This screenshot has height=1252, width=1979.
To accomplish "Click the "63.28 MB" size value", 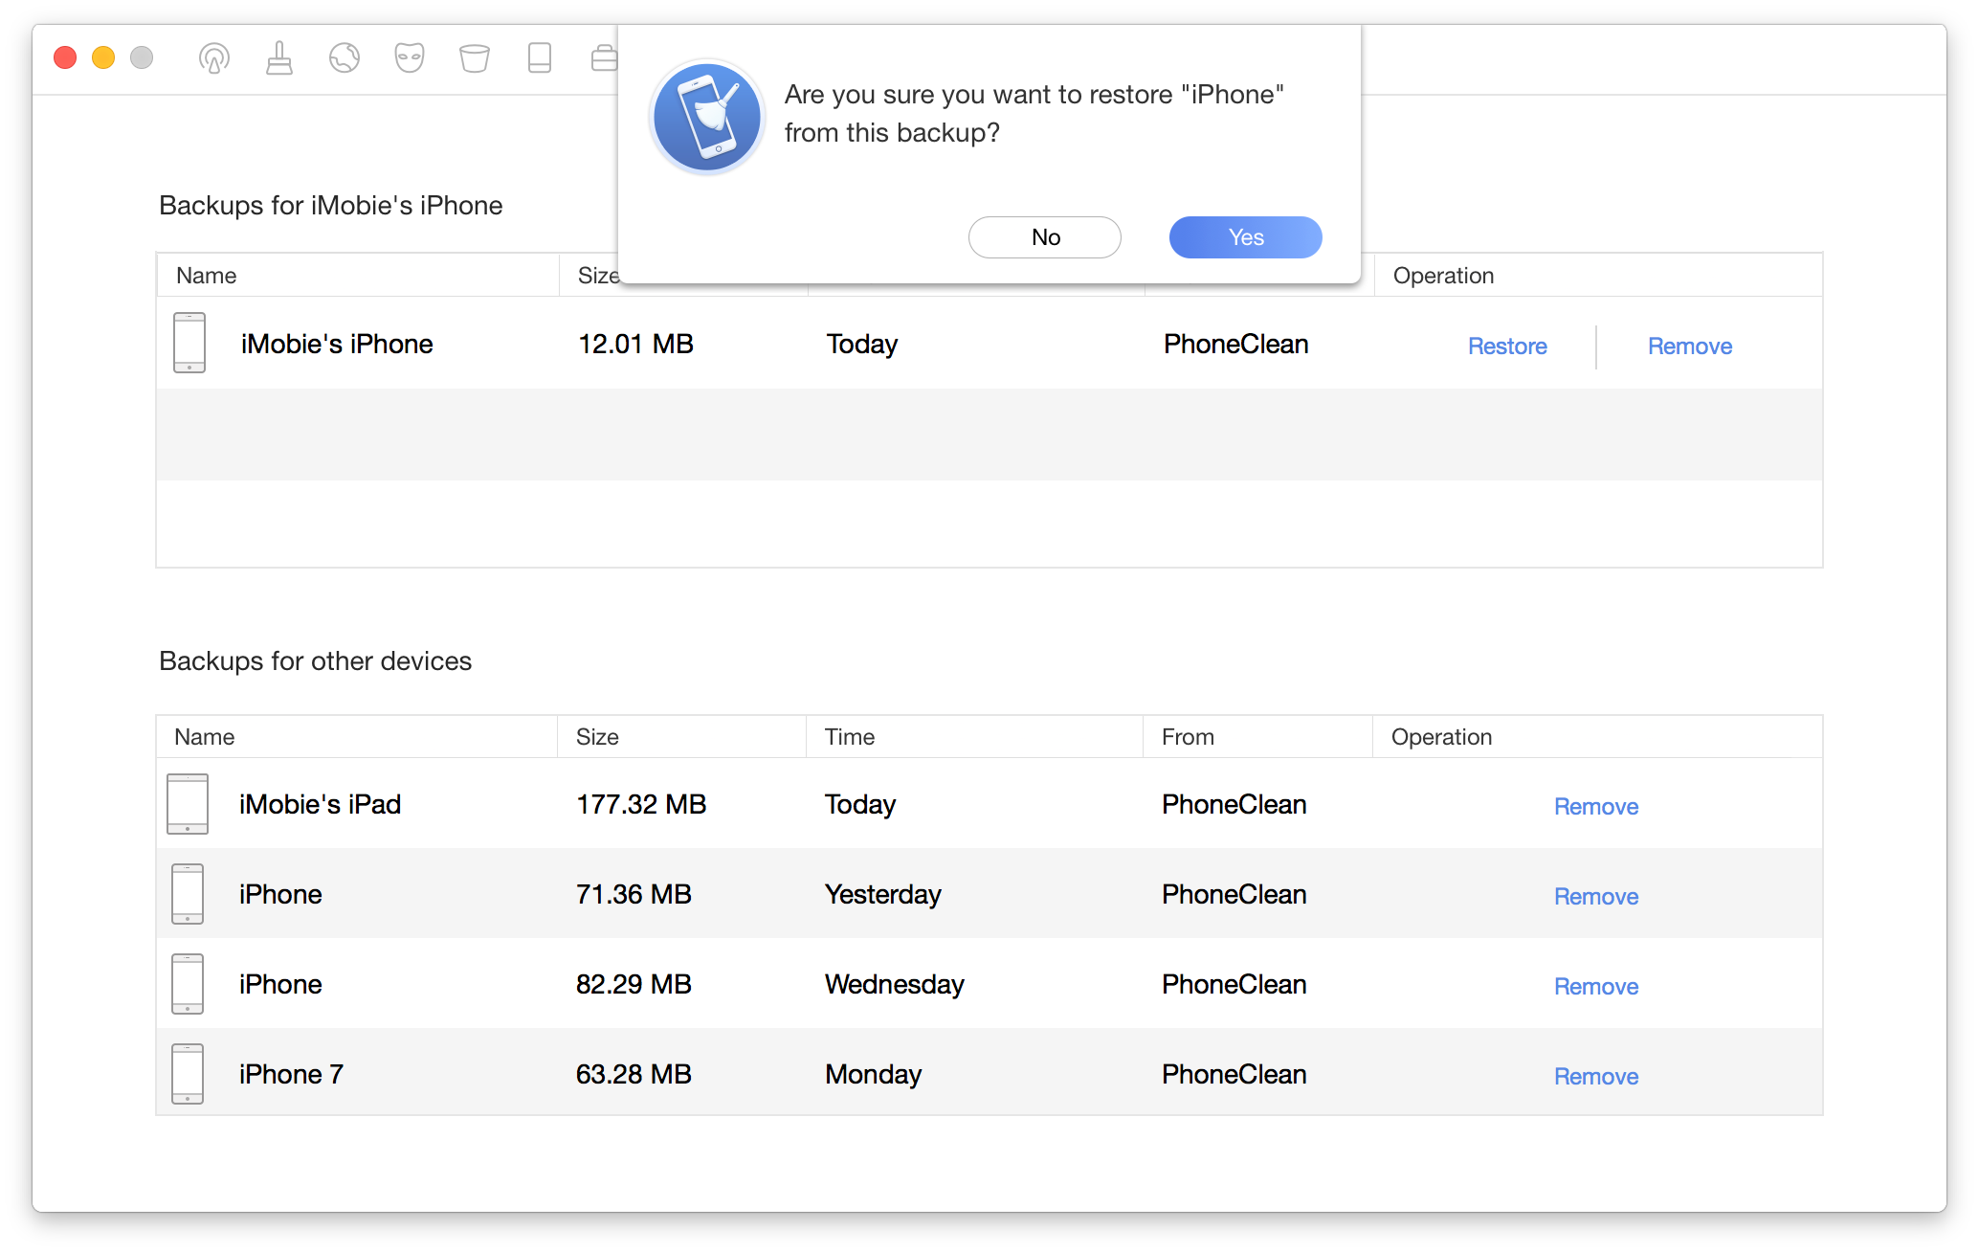I will pos(634,1074).
